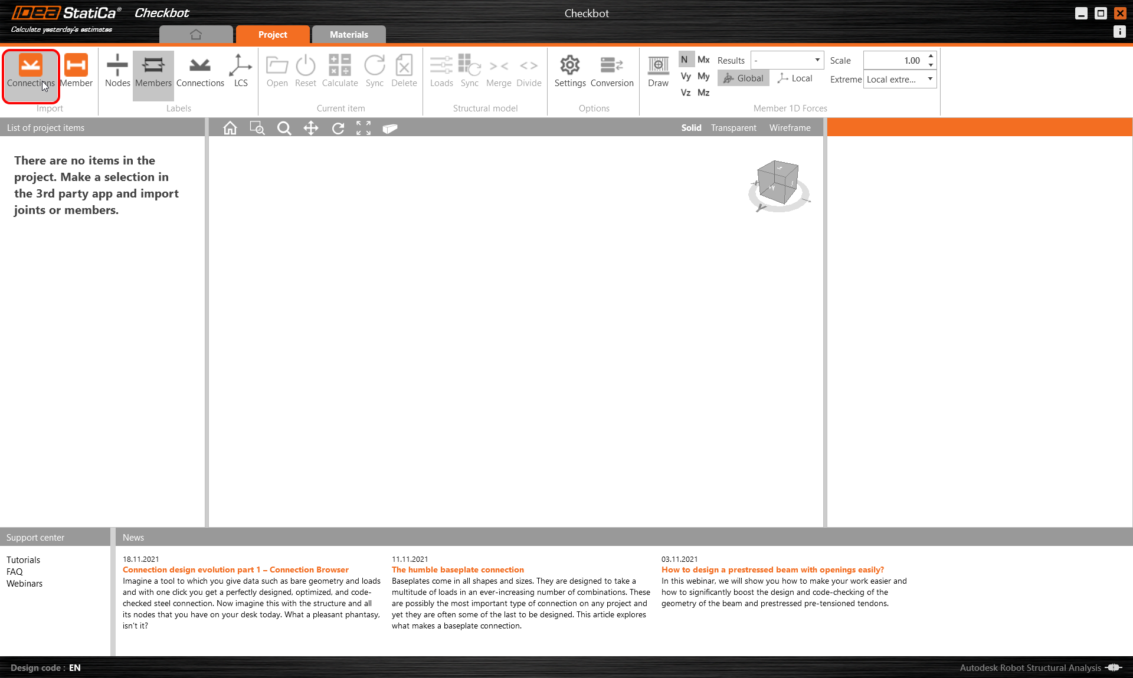Click the zoom magnifier icon
The width and height of the screenshot is (1133, 678).
[x=284, y=128]
